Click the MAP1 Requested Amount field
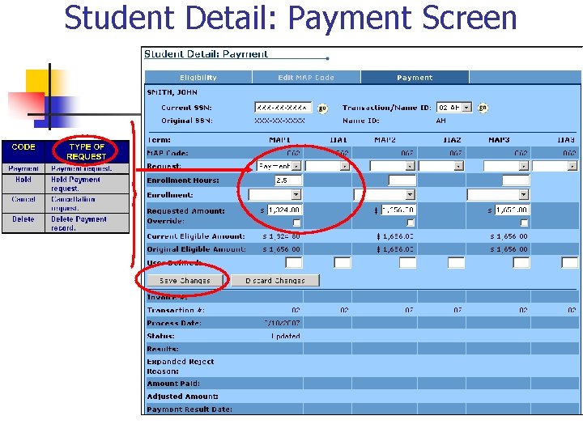This screenshot has height=437, width=583. (284, 210)
